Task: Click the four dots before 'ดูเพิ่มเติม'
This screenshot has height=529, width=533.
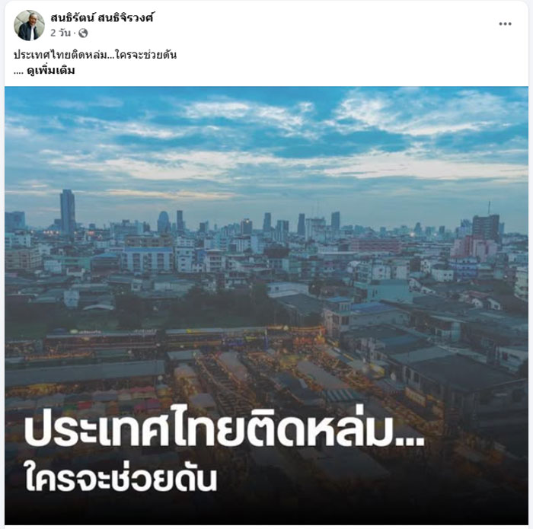Action: [18, 73]
